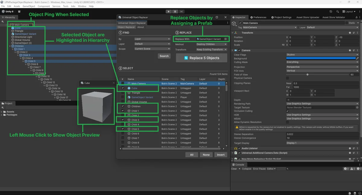Viewport: 362px width, 195px height.
Task: Click the Project panel plus create button
Action: [2, 108]
